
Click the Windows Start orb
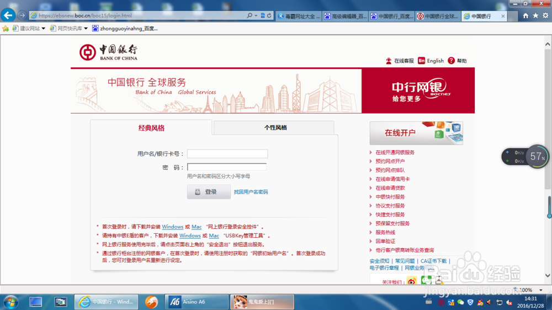10,302
